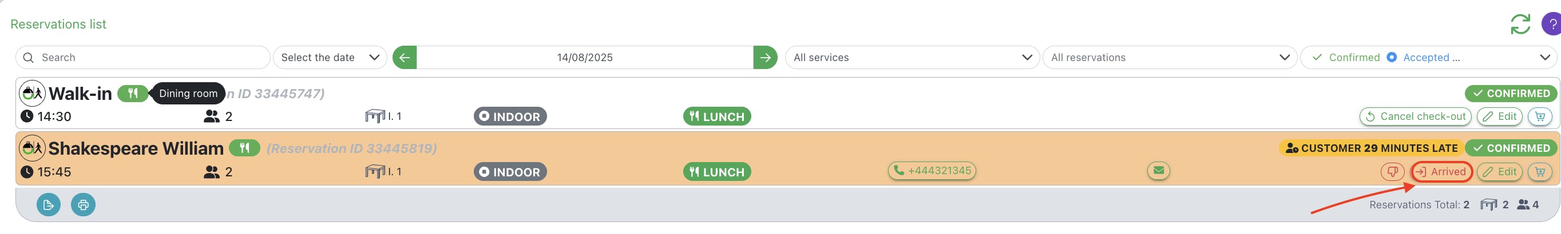Viewport: 1561px width, 234px height.
Task: Click dining room icon beside Shakespeare William
Action: tap(244, 148)
